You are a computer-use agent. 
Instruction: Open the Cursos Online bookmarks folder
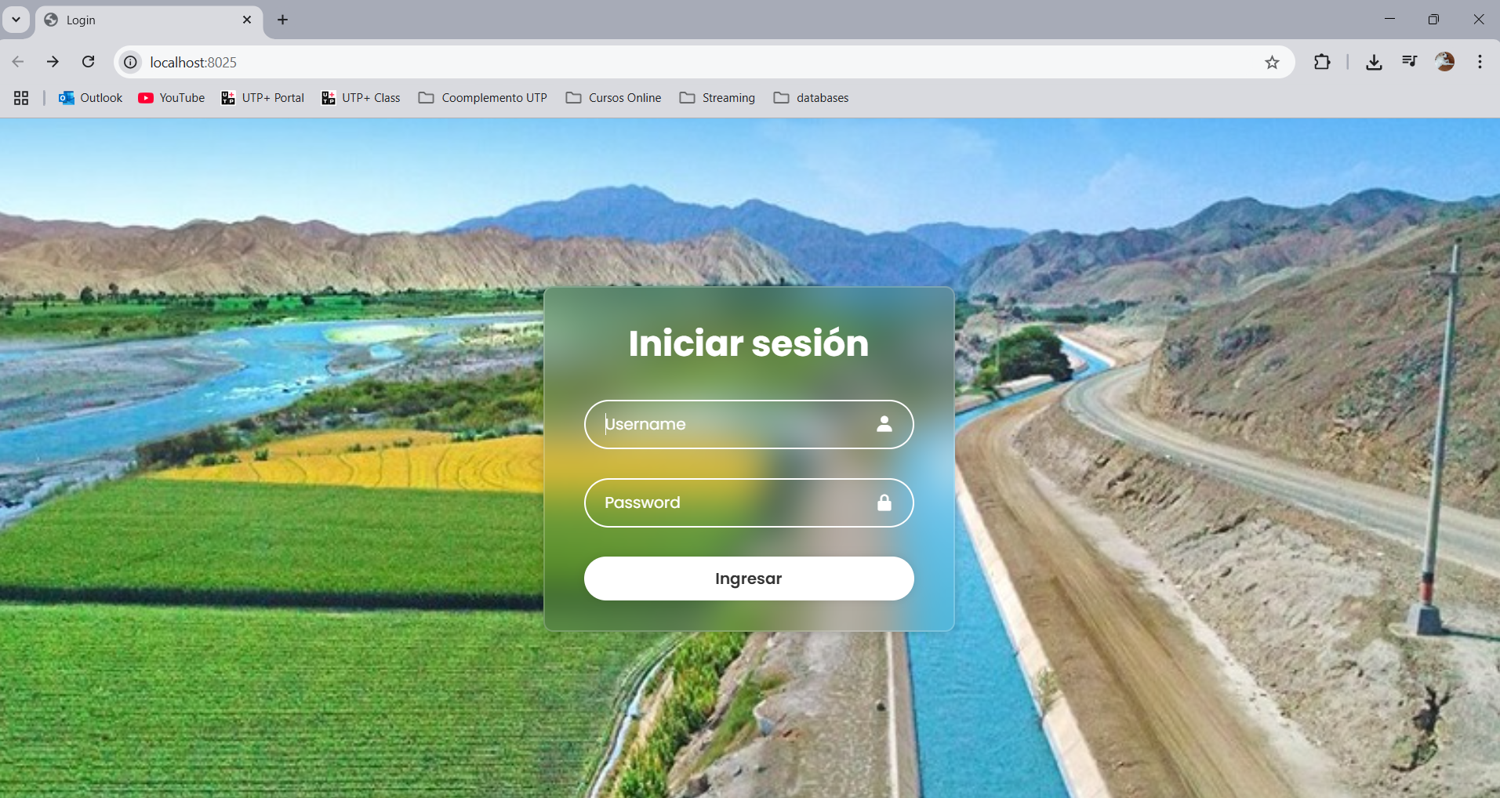tap(614, 98)
